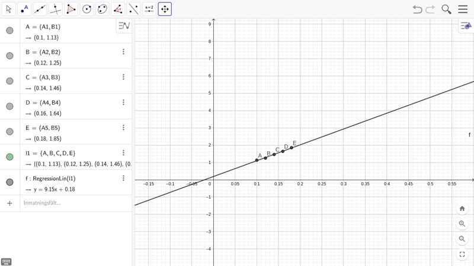Open more options for list l1
Viewport: 474px width, 266px height.
click(x=123, y=153)
